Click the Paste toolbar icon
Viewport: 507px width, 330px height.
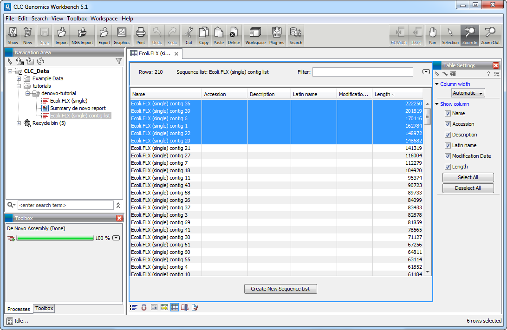click(219, 36)
